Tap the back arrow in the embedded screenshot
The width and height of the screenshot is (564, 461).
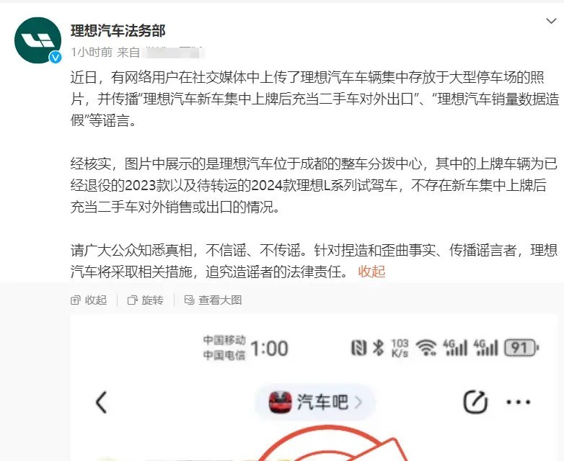[102, 402]
